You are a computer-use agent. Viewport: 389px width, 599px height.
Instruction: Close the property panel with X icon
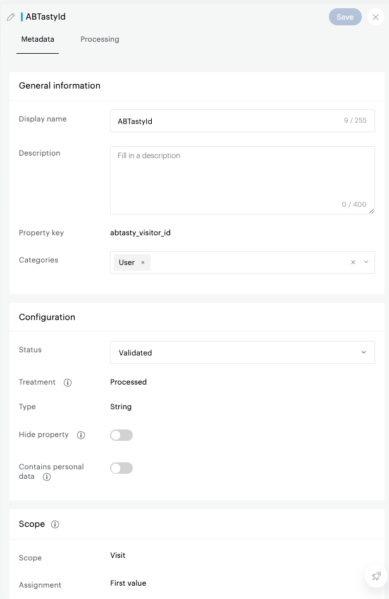click(376, 17)
